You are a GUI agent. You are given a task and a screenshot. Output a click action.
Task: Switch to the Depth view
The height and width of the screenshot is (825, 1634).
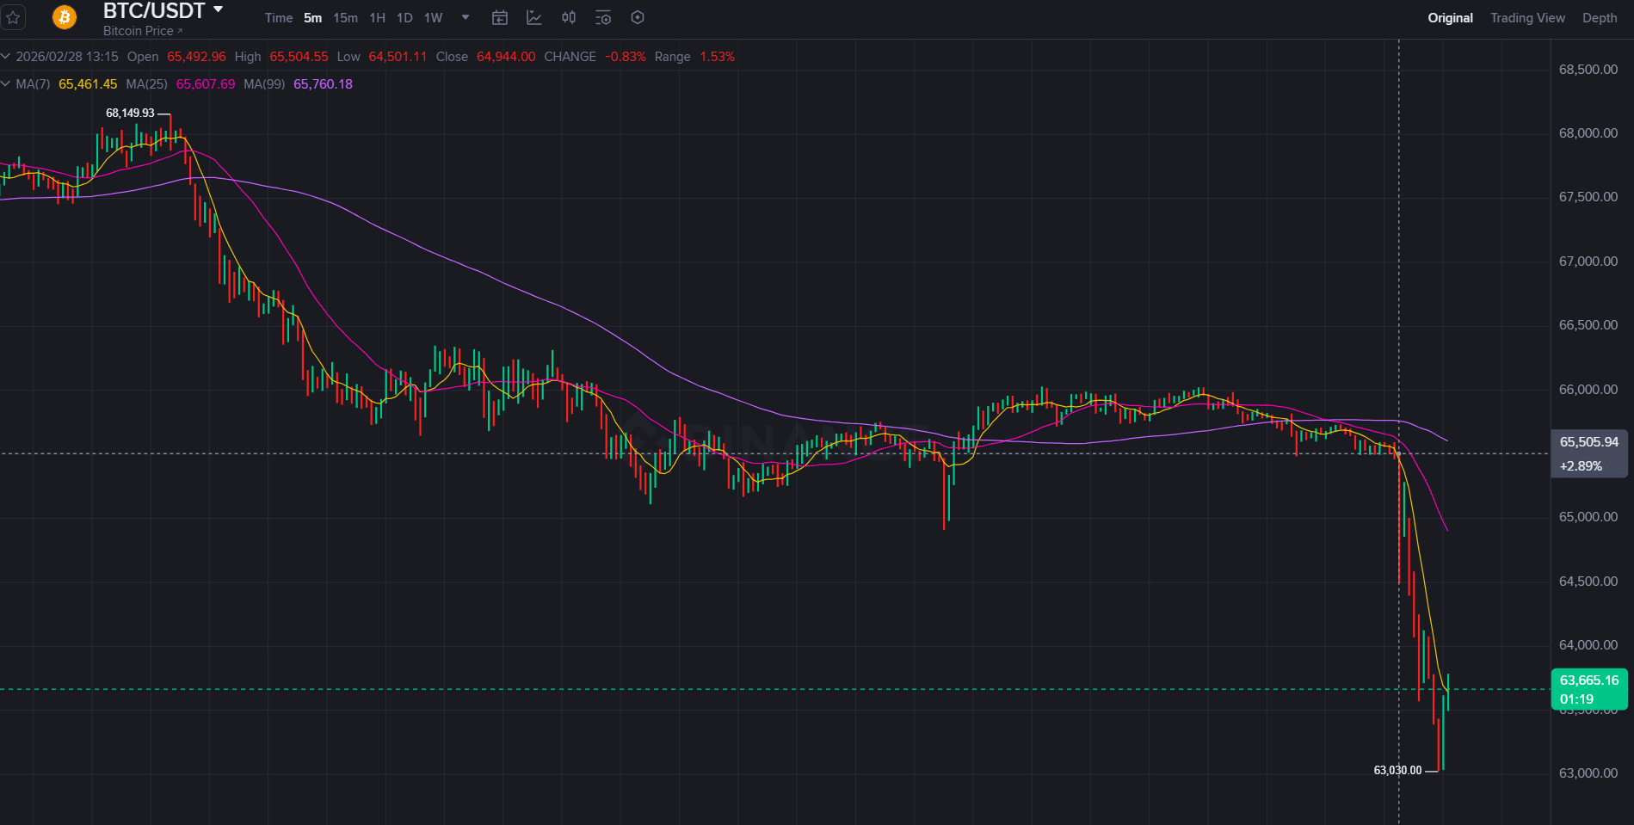[x=1599, y=17]
